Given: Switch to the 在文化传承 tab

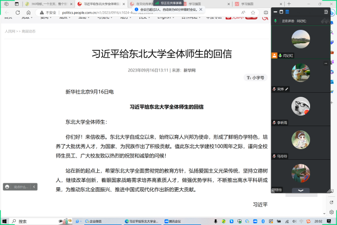Looking at the screenshot, I should (142, 4).
